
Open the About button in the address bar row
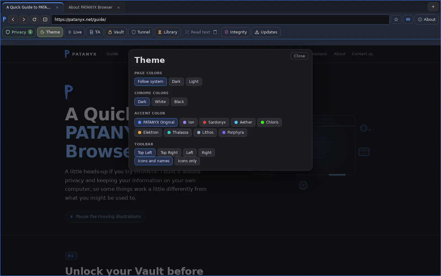[426, 20]
